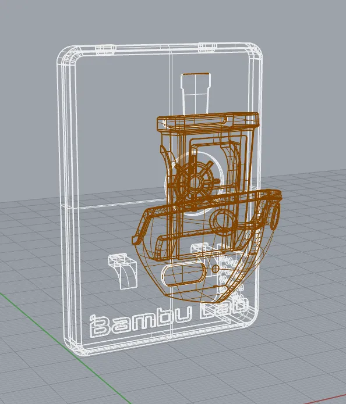This screenshot has height=404, width=346.
Task: Click the orange boat cabin roof
Action: [x=208, y=121]
